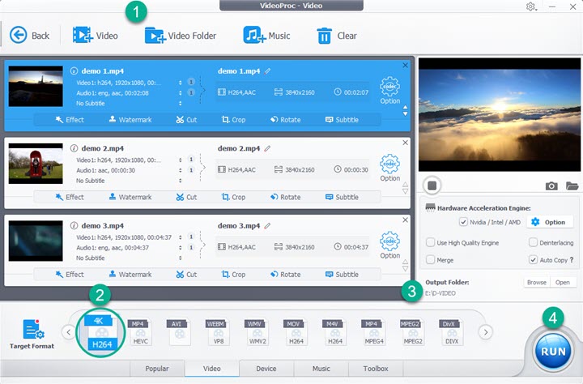Screen dimensions: 583x384
Task: Open video track selector for demo 1.mp4
Action: pyautogui.click(x=181, y=83)
